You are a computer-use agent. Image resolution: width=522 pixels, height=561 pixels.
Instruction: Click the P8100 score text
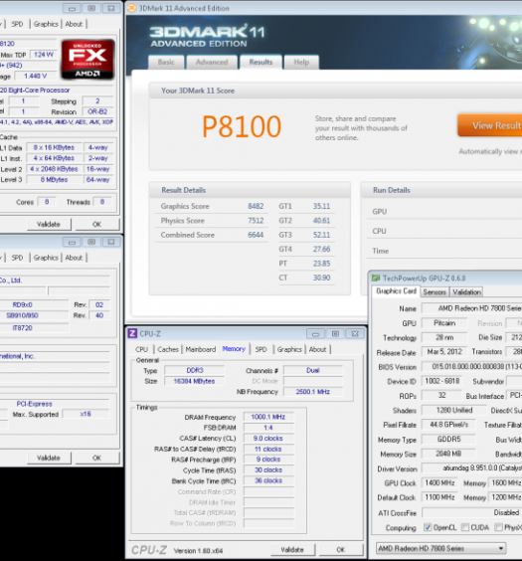point(242,126)
